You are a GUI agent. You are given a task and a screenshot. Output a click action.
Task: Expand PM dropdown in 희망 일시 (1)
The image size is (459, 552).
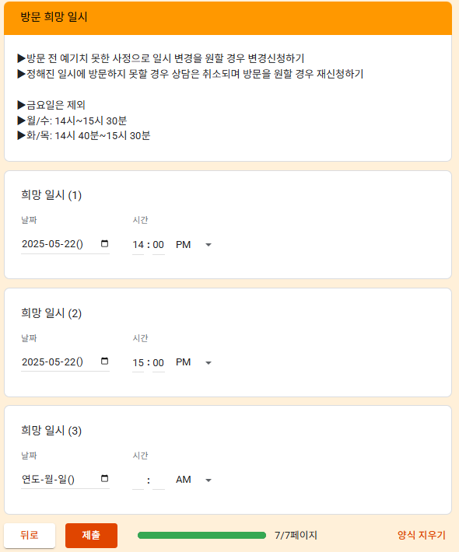(x=194, y=245)
